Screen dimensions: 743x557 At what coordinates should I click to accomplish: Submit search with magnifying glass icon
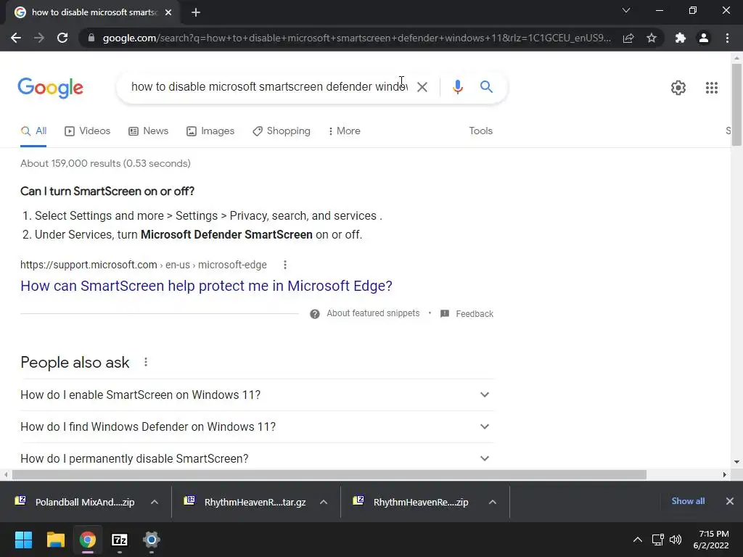(486, 87)
